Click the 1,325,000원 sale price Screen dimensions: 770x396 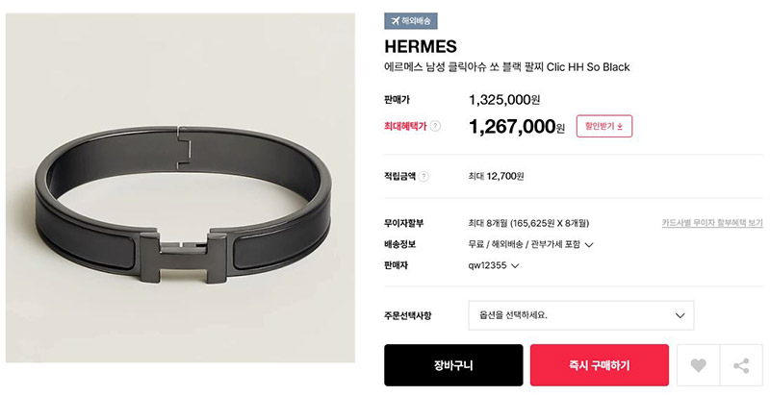click(x=504, y=100)
